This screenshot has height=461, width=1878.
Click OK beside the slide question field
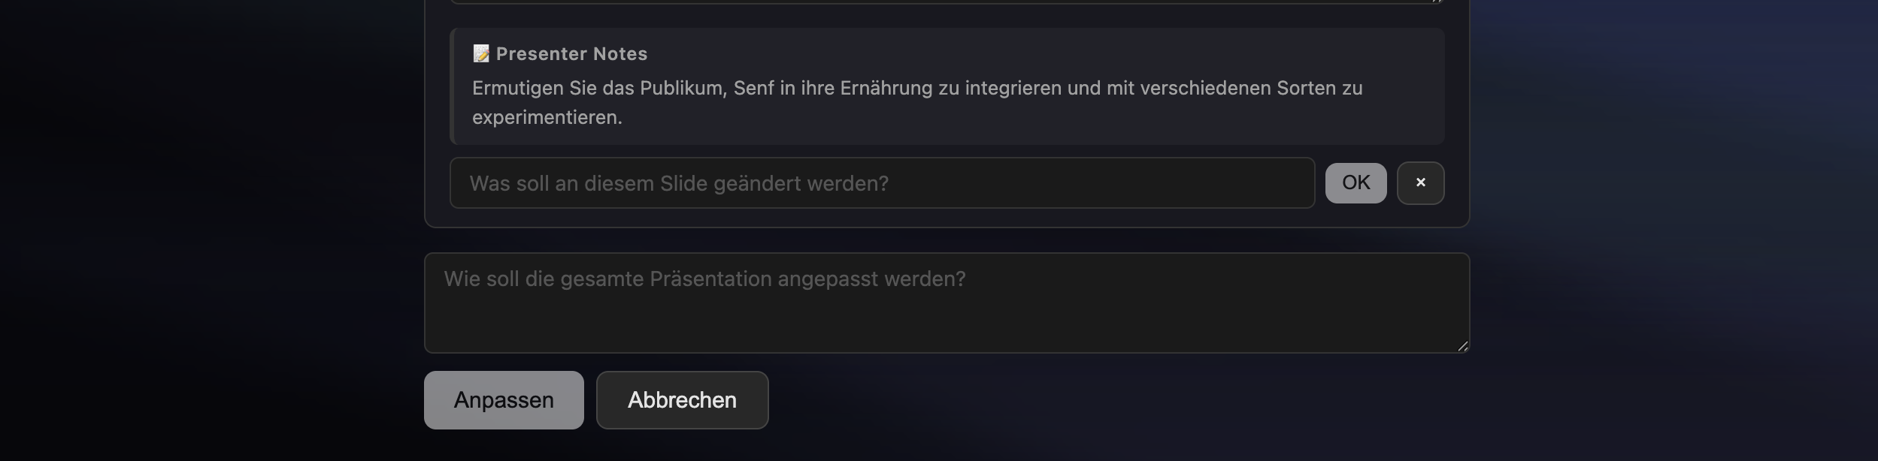pos(1355,182)
